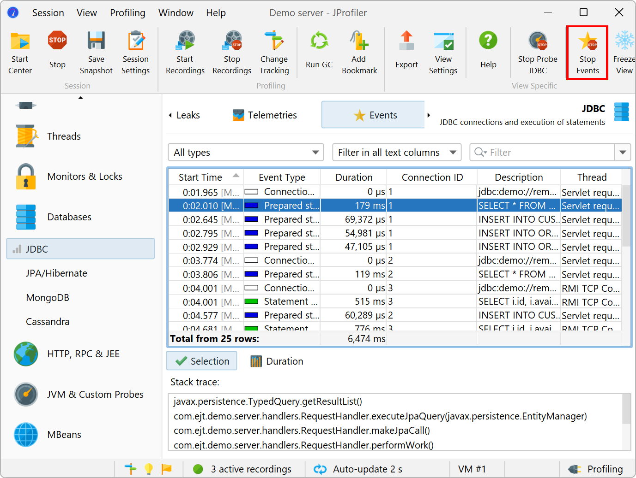Viewport: 636px width, 478px height.
Task: Select Cassandra in the sidebar
Action: point(48,322)
